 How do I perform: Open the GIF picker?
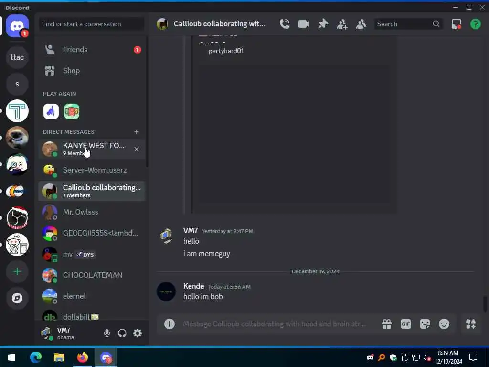pyautogui.click(x=406, y=324)
